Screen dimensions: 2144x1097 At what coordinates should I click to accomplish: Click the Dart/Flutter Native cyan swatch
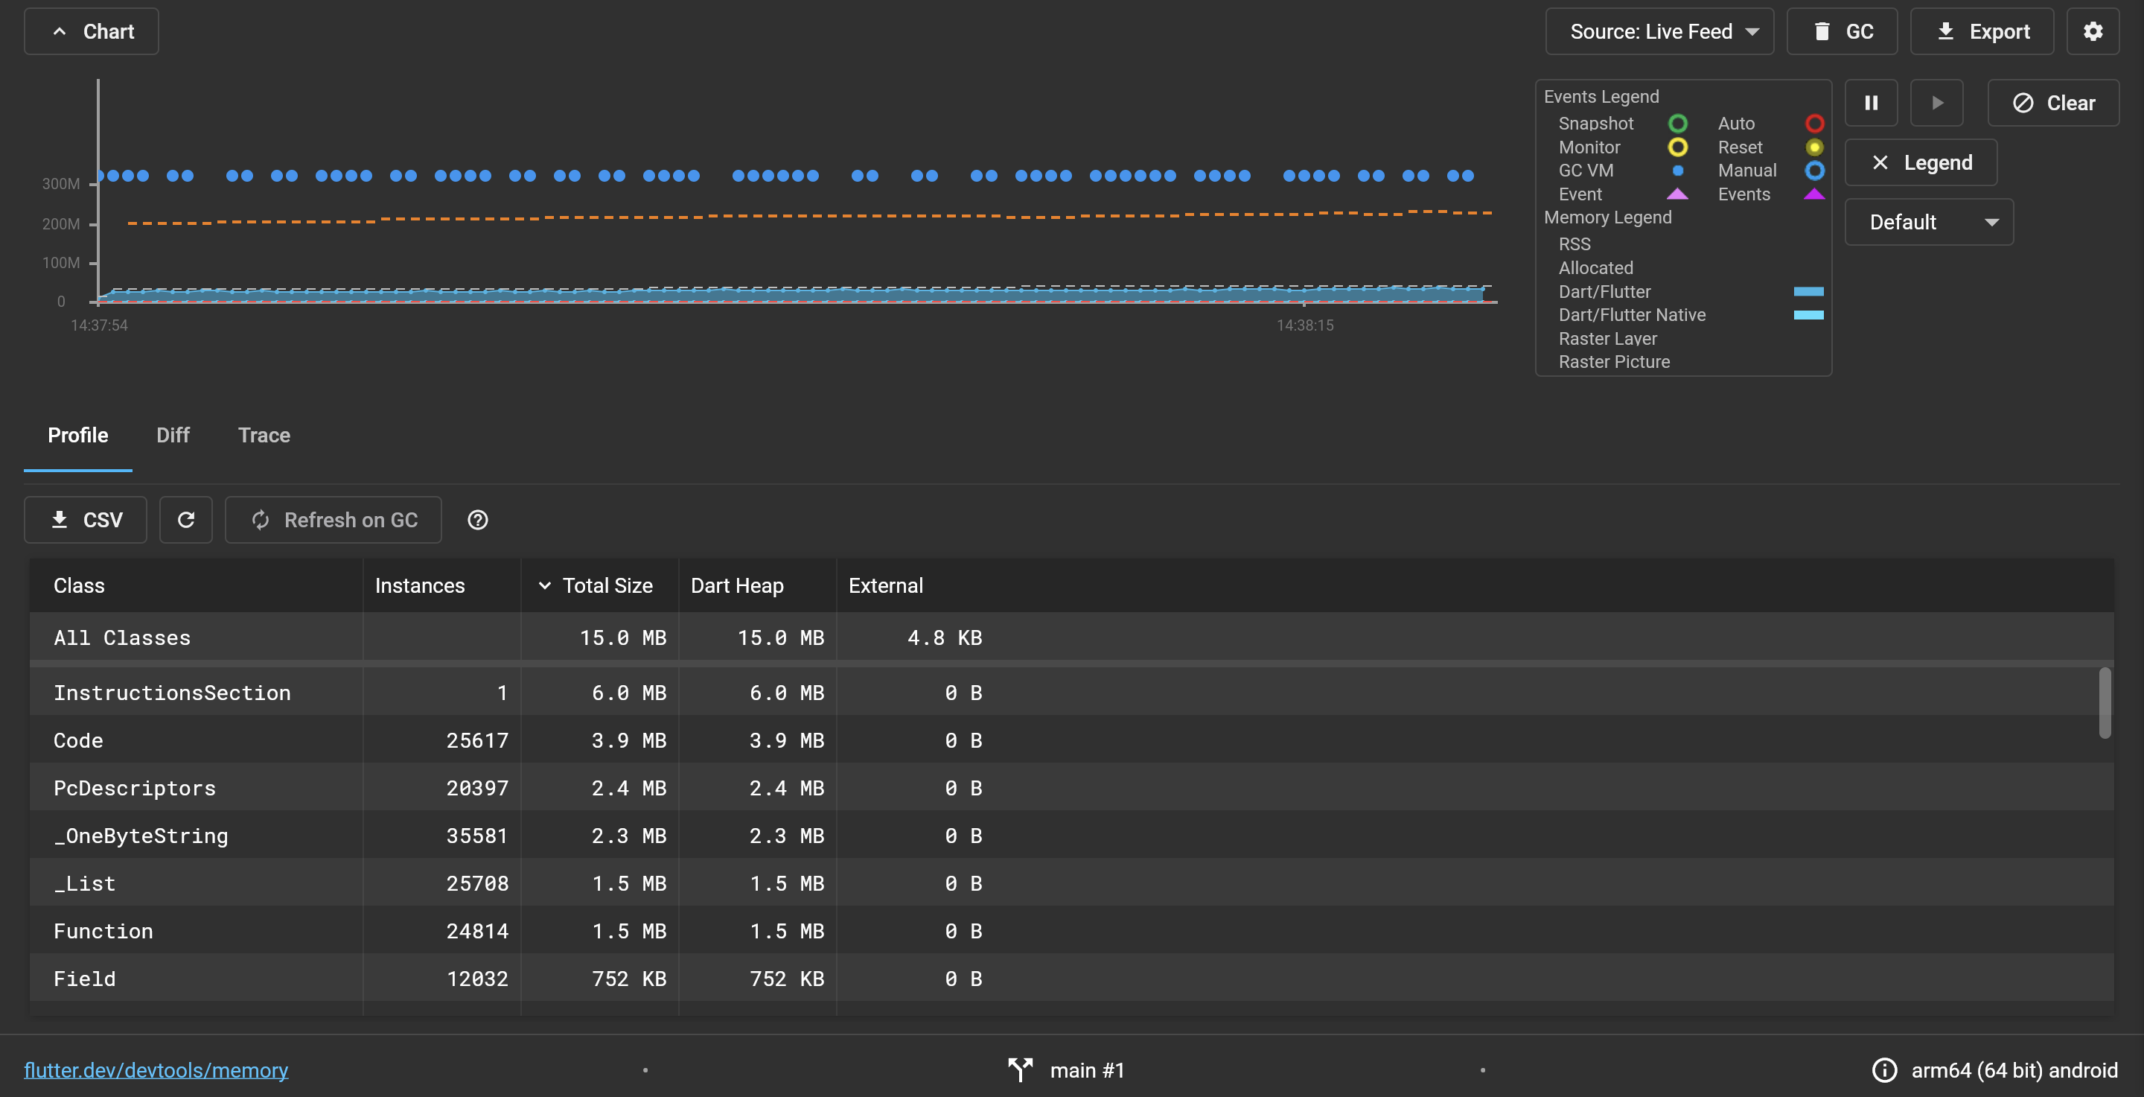(1808, 314)
